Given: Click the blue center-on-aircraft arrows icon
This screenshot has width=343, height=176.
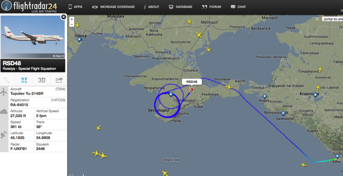Looking at the screenshot, I should tap(24, 80).
